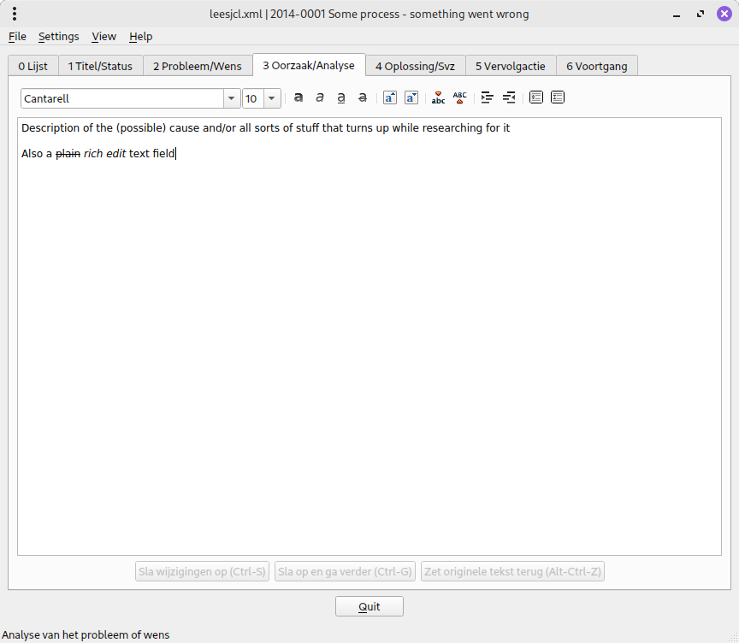Expand the font size 10 dropdown
Viewport: 739px width, 643px height.
point(272,99)
